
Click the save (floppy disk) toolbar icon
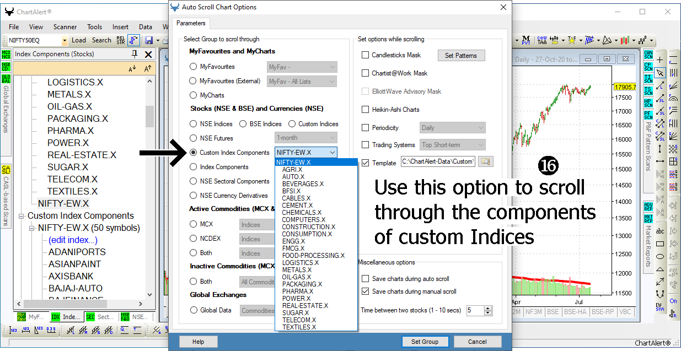coord(149,40)
